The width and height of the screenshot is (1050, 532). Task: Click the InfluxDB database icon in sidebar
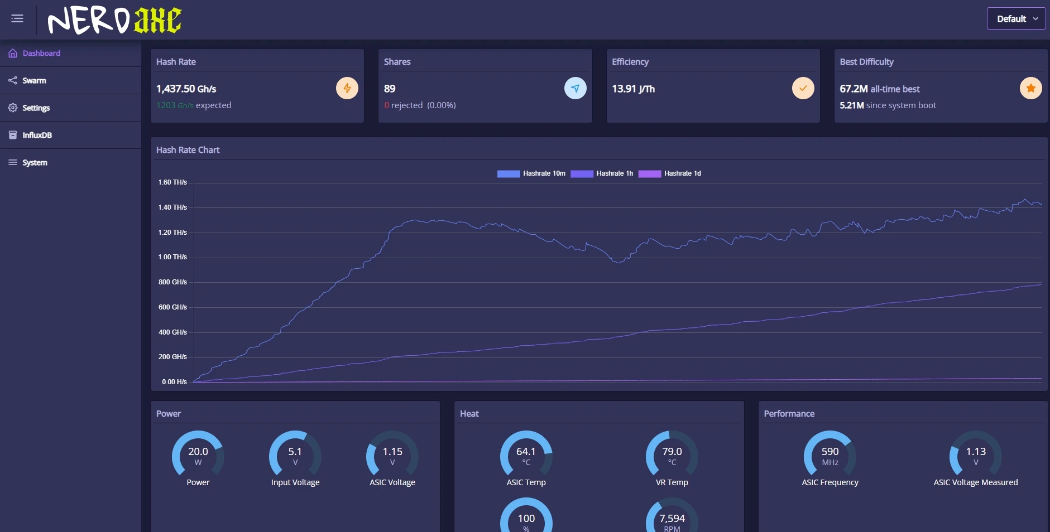(13, 135)
